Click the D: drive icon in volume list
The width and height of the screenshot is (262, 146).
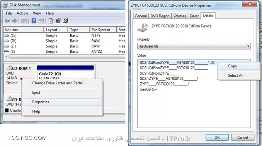pos(6,41)
